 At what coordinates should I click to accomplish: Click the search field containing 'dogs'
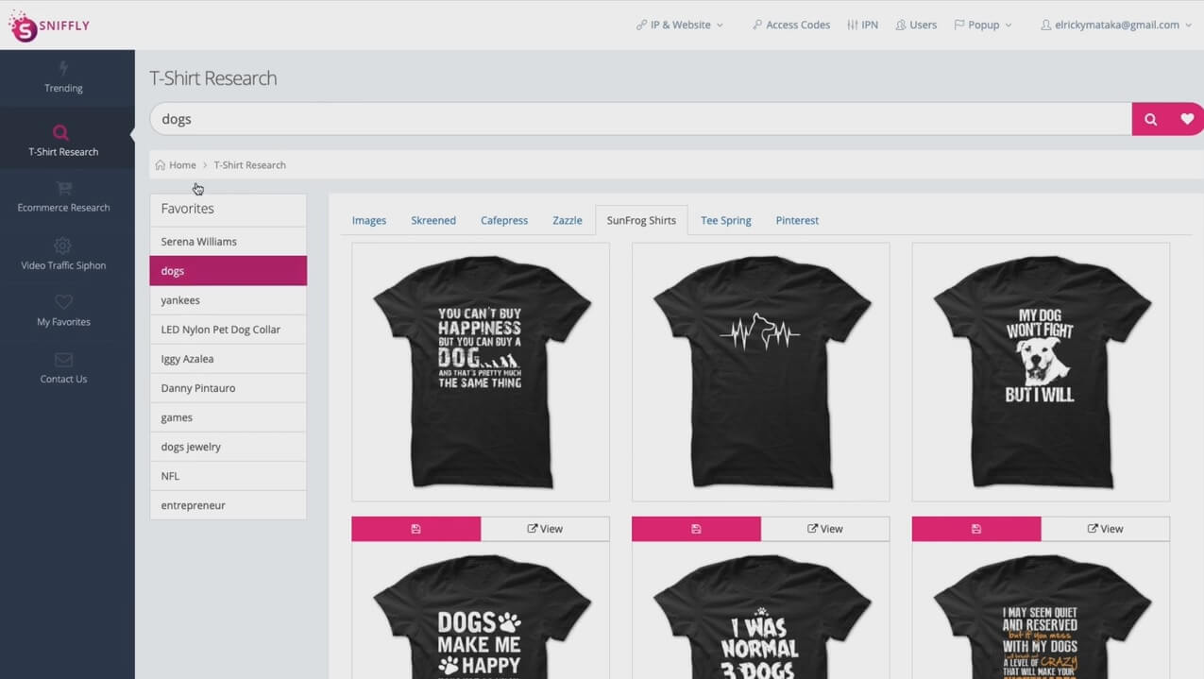640,119
